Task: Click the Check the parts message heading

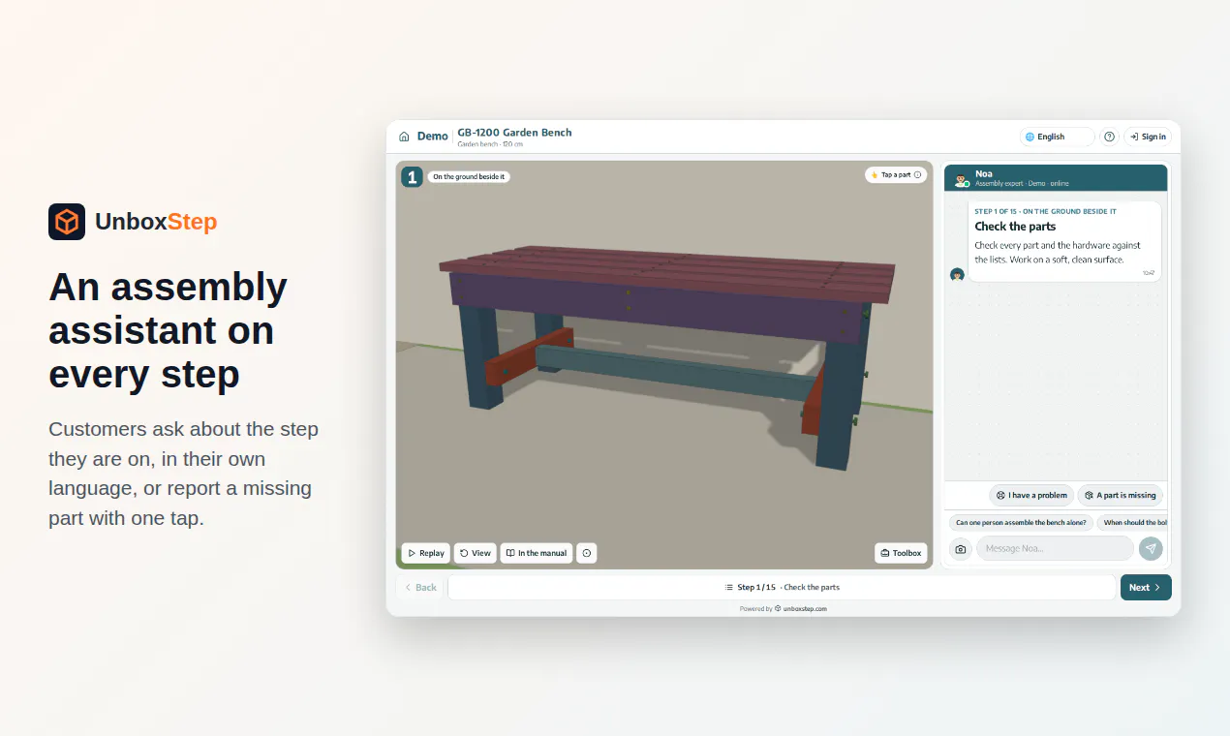Action: click(1015, 227)
